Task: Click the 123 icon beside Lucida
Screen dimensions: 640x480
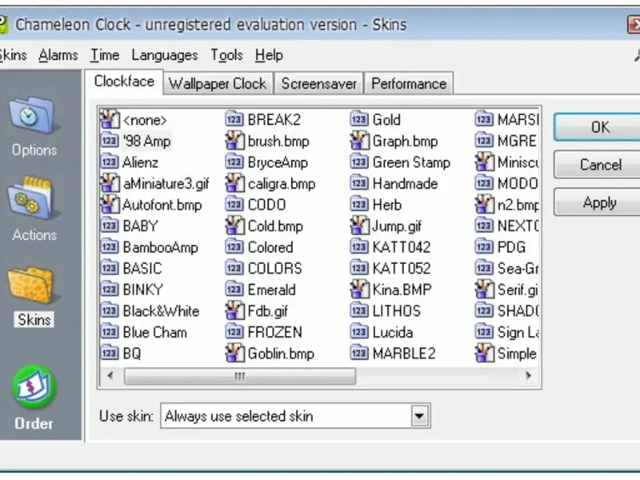Action: tap(359, 332)
